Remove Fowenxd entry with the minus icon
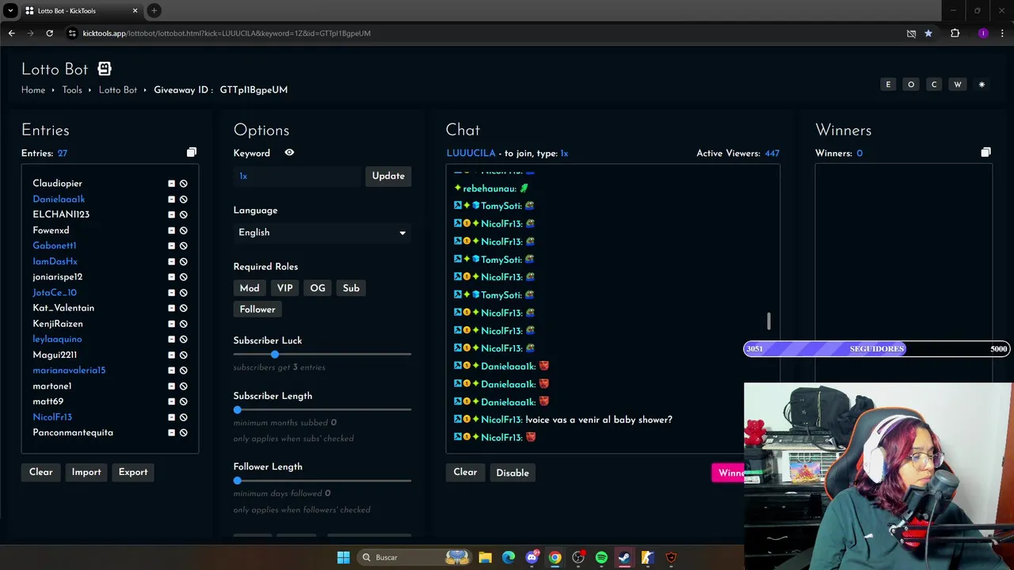The image size is (1014, 570). (171, 230)
